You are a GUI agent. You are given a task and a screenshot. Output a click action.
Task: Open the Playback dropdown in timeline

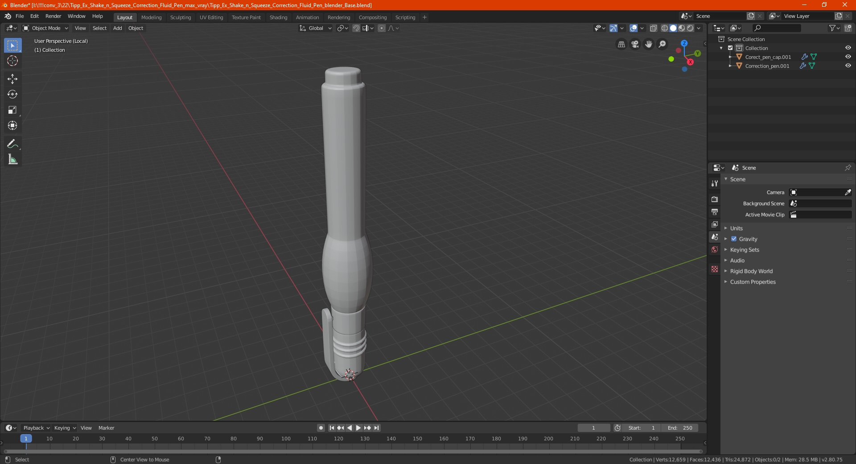coord(36,428)
